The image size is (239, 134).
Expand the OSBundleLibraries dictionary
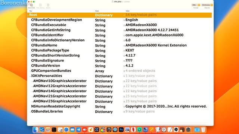click(30, 112)
